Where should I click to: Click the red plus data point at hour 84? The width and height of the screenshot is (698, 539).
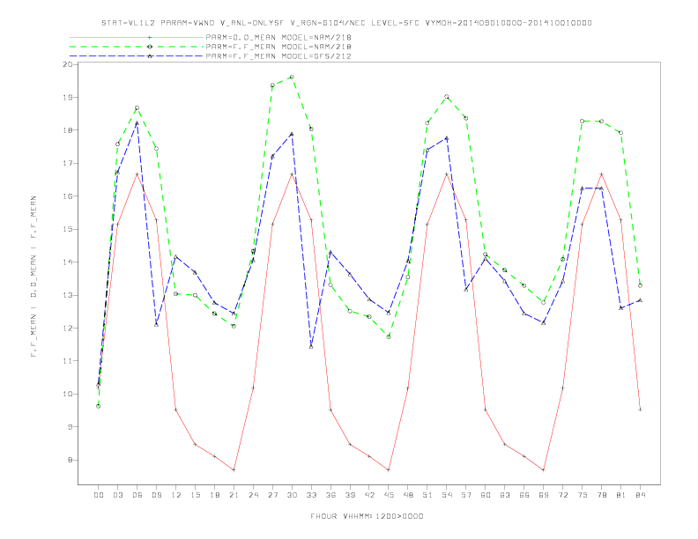(640, 410)
